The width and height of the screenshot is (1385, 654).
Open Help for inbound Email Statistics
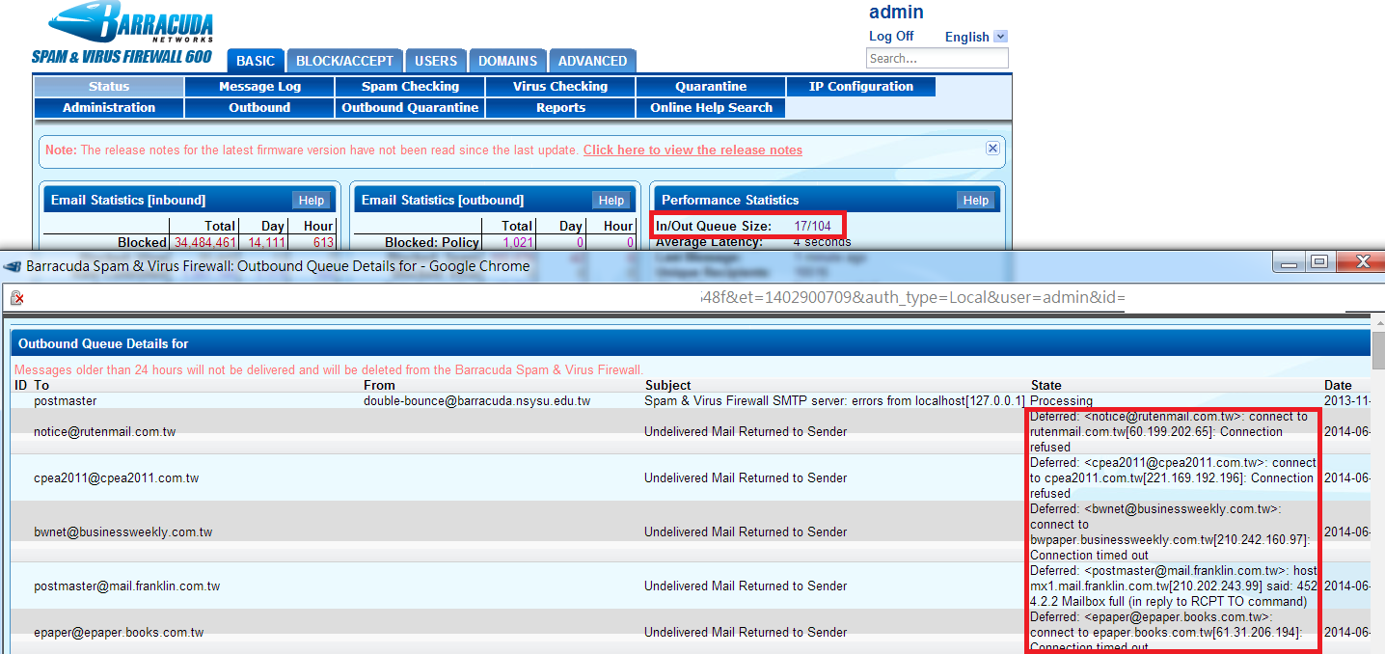311,200
